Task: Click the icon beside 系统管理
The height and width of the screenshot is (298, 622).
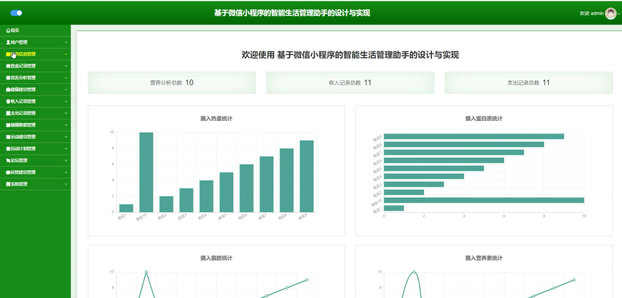Action: [8, 184]
